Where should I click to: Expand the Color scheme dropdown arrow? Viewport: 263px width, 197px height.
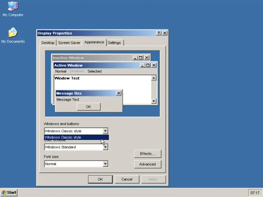click(105, 147)
